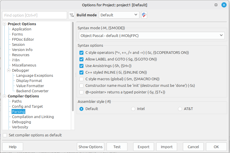The image size is (230, 153).
Task: Toggle Set compiler options as default
Action: (x=5, y=135)
